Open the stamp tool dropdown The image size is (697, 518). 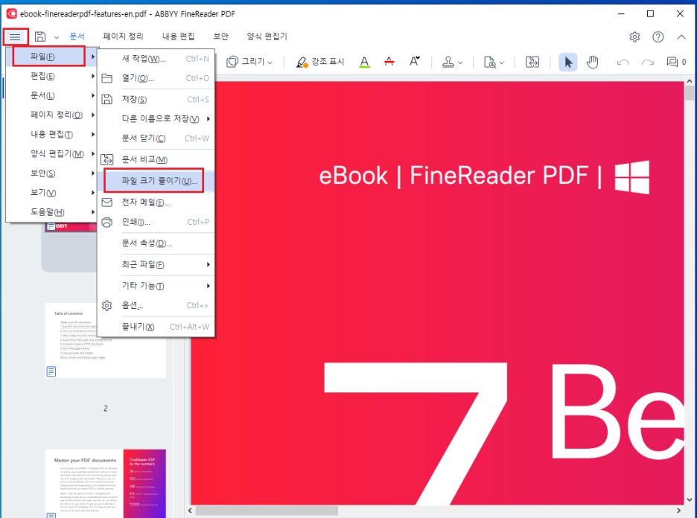[x=452, y=63]
